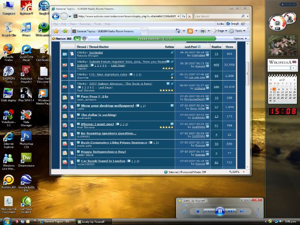Select the Camtasia Studio 4 desktop icon

26,205
